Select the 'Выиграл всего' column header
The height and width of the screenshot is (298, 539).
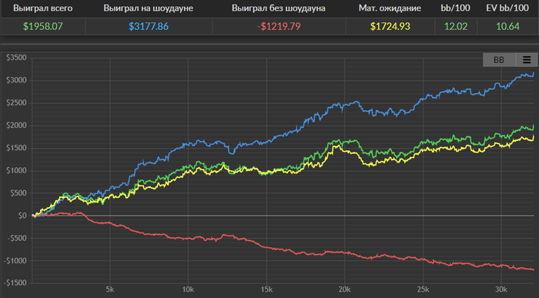click(x=43, y=8)
